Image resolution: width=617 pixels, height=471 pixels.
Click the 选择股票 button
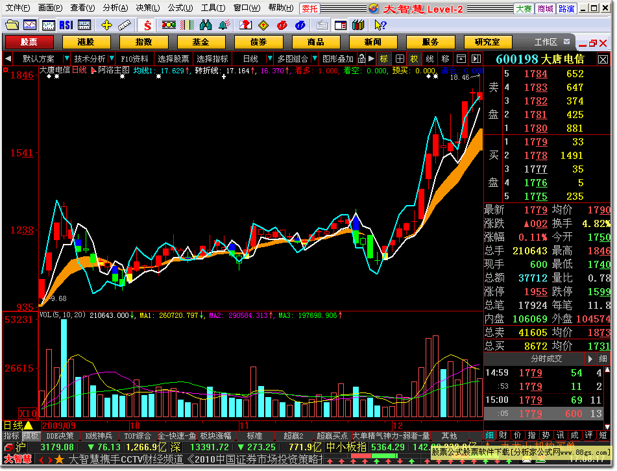173,59
